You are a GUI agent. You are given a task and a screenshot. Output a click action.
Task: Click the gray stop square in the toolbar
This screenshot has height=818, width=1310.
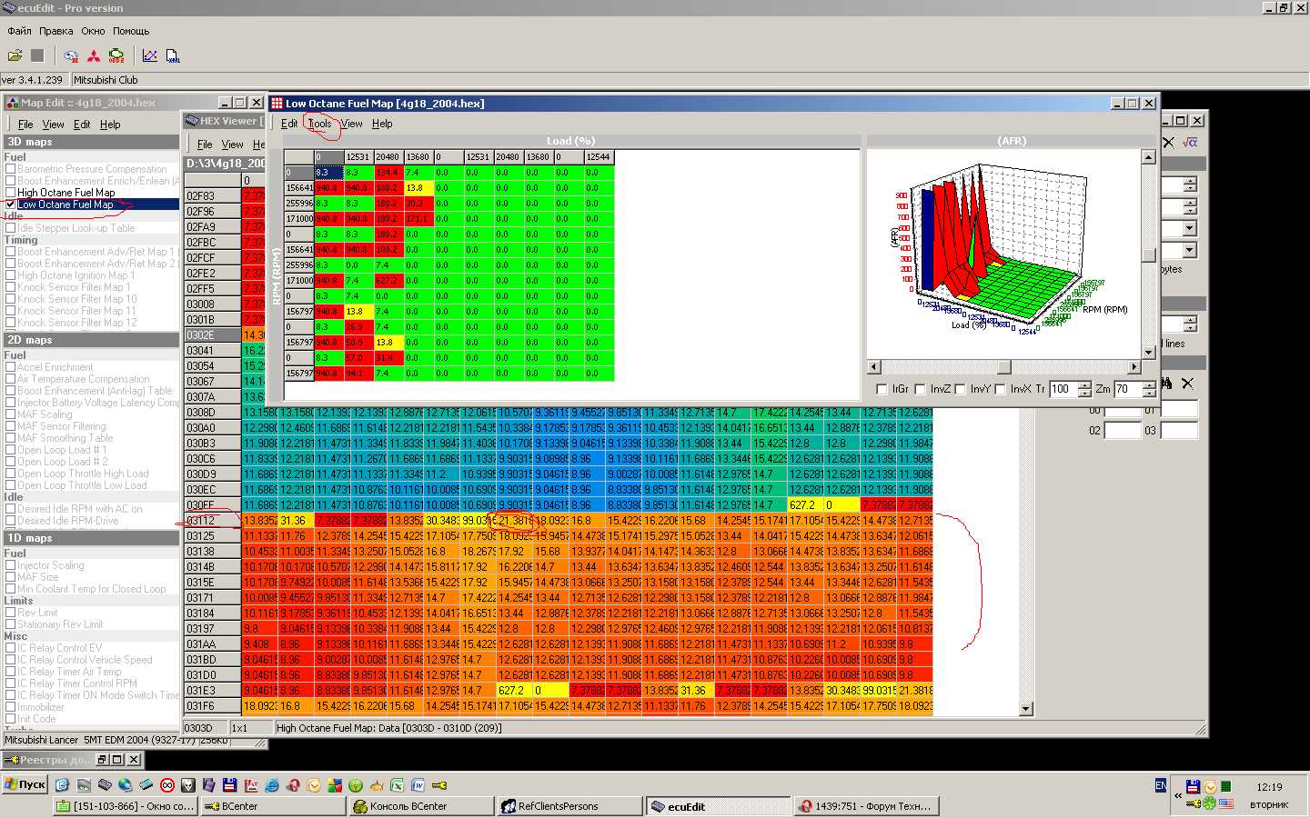[37, 56]
